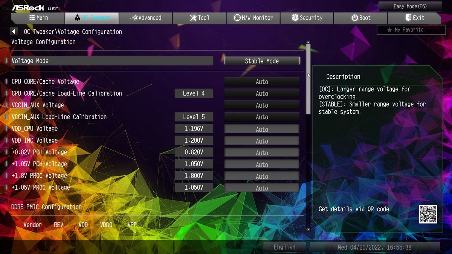Change language from English
The width and height of the screenshot is (452, 254).
coord(285,247)
